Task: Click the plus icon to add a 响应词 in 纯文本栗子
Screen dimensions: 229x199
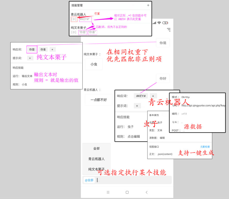Action: click(52, 49)
